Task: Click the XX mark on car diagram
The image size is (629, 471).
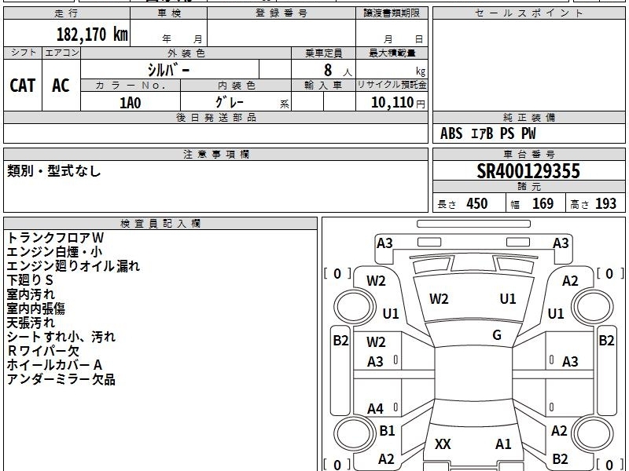Action: tap(443, 444)
